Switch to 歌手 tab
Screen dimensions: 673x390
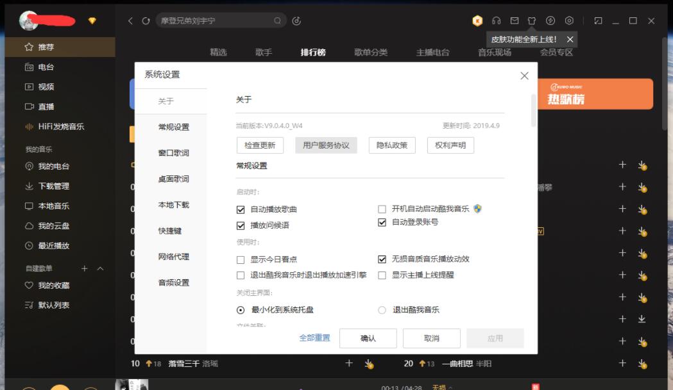click(264, 53)
